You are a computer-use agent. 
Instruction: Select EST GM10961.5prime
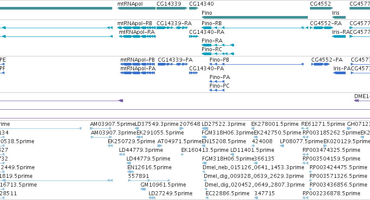click(x=163, y=185)
